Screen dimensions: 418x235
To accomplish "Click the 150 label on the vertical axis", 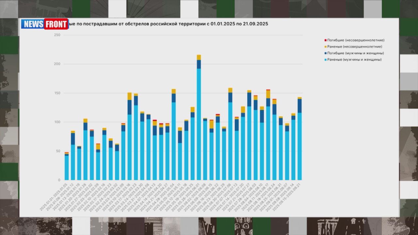I will 57,93.
